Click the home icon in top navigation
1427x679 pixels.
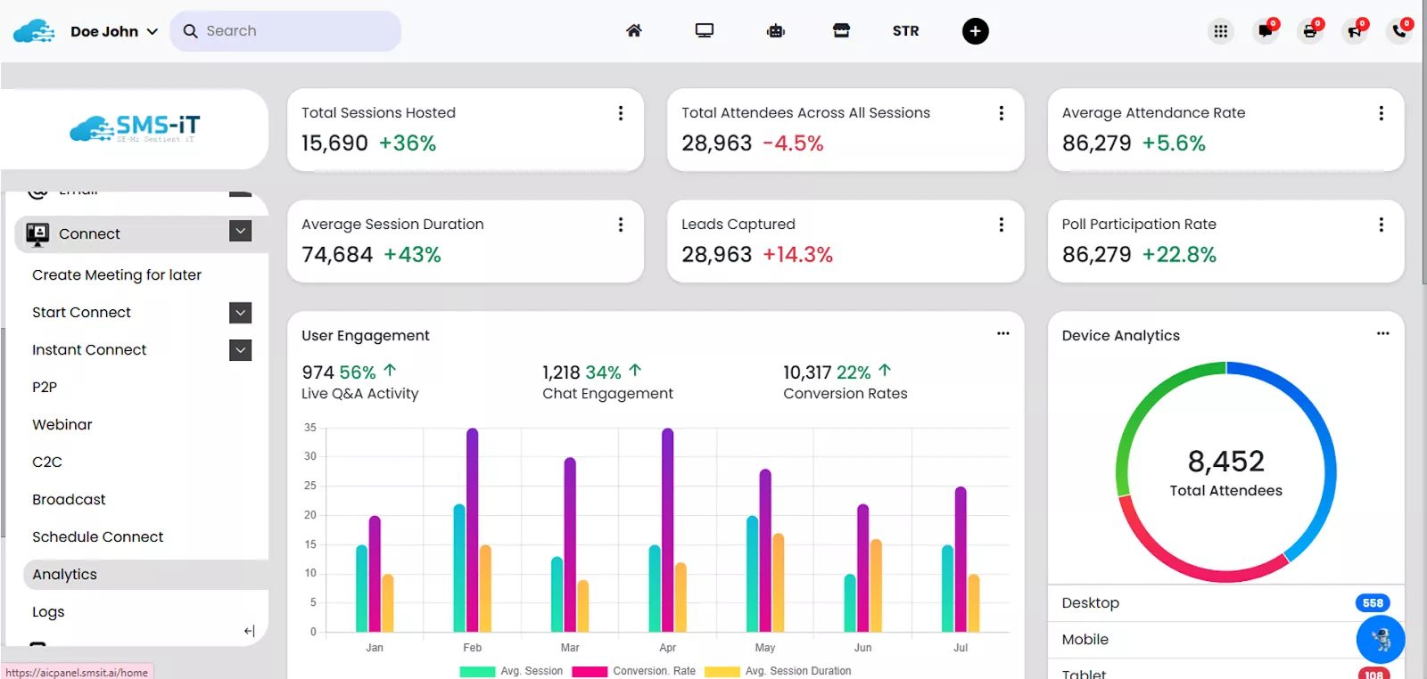[x=633, y=31]
